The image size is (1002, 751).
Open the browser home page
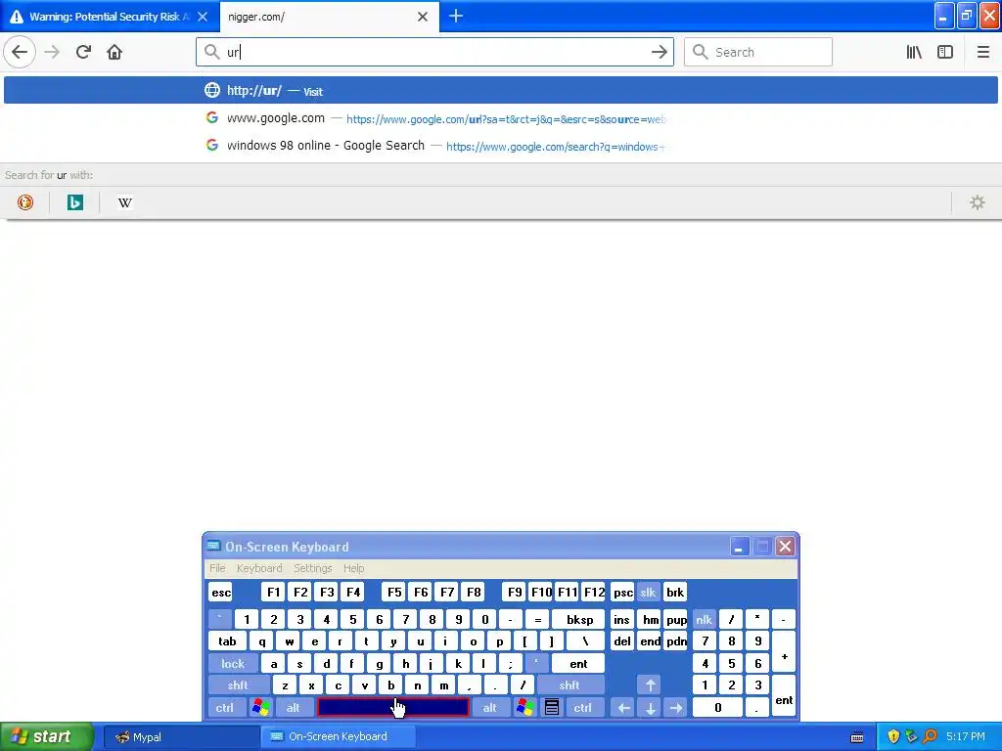(x=114, y=52)
